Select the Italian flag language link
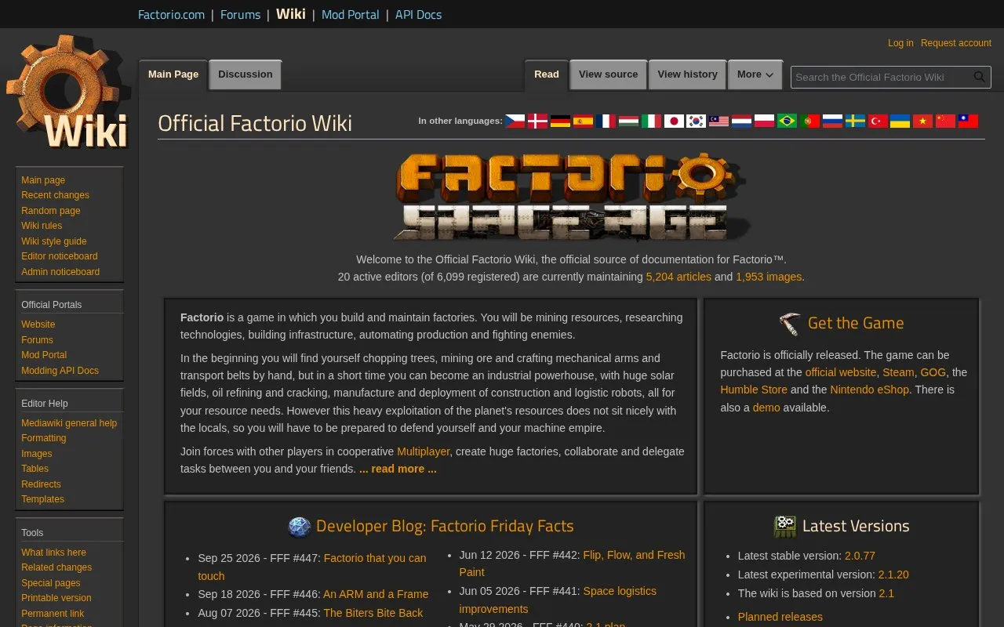This screenshot has width=1004, height=627. pyautogui.click(x=651, y=121)
